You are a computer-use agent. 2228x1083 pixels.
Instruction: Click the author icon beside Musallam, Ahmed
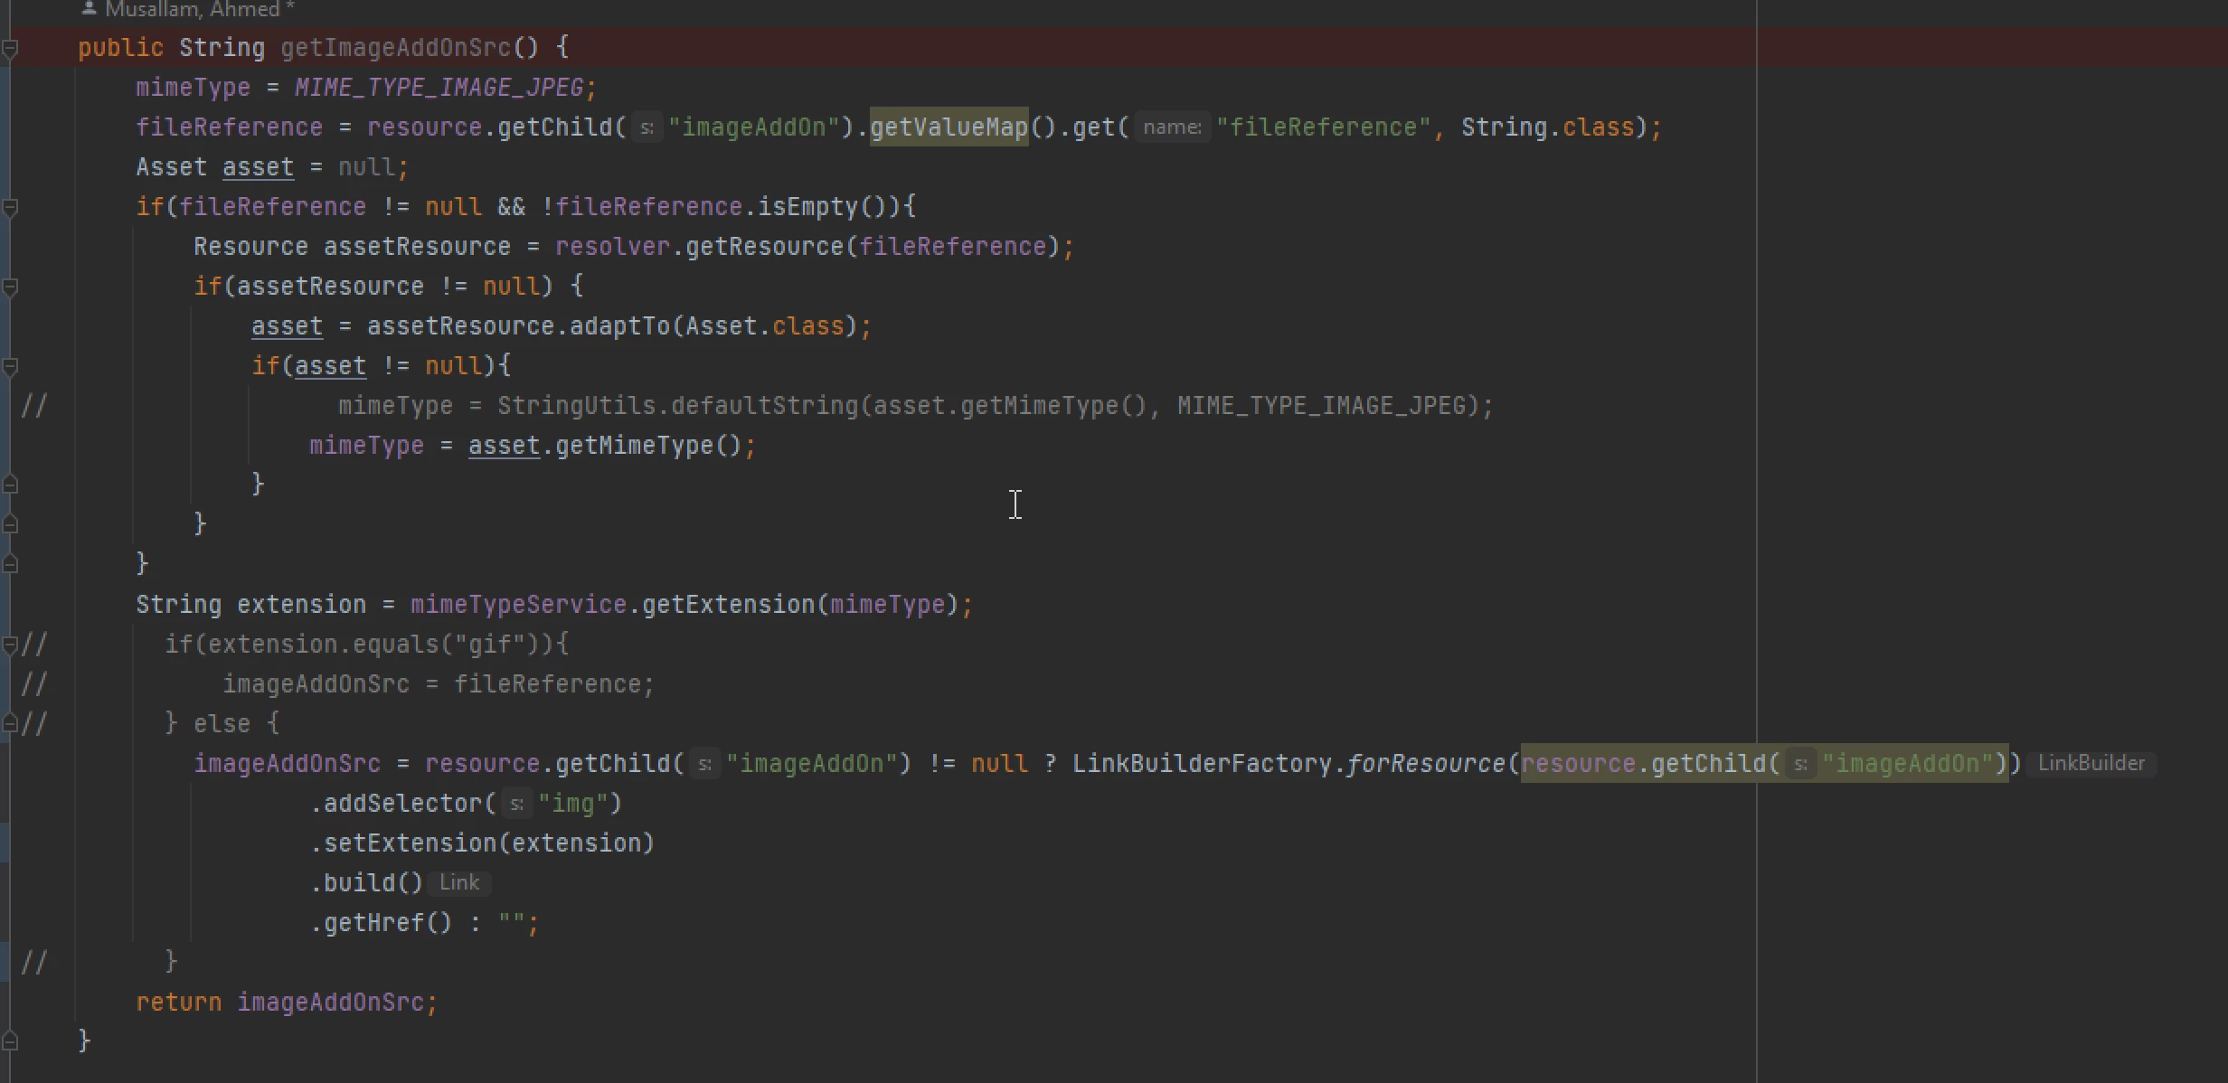pos(89,9)
